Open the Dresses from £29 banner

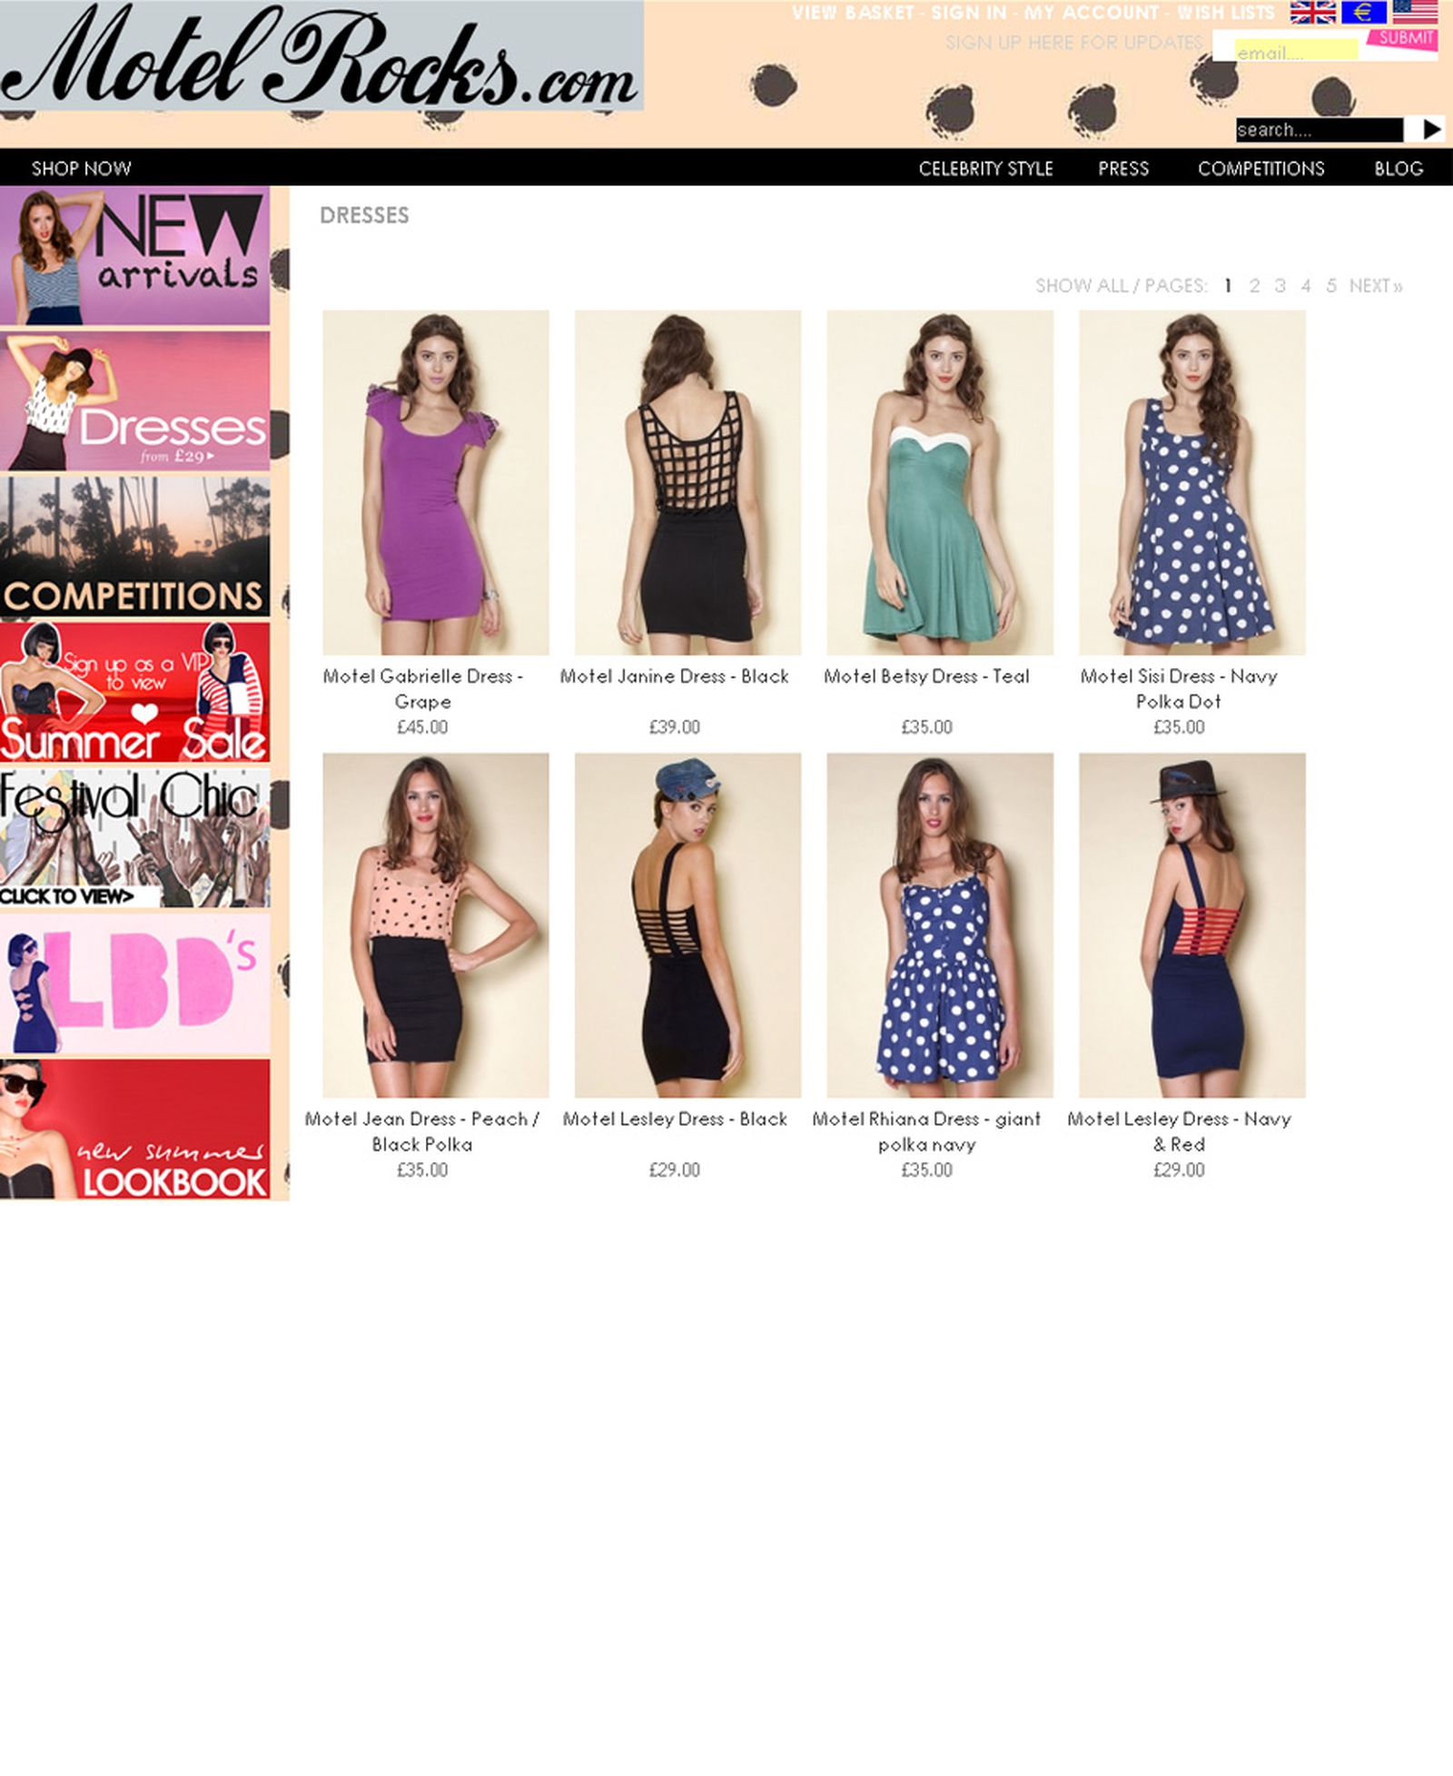coord(134,401)
